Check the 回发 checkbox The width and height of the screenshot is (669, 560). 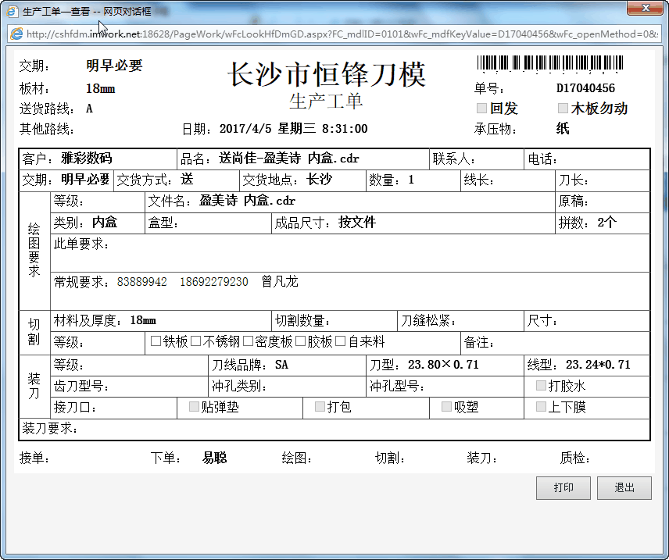[x=482, y=109]
